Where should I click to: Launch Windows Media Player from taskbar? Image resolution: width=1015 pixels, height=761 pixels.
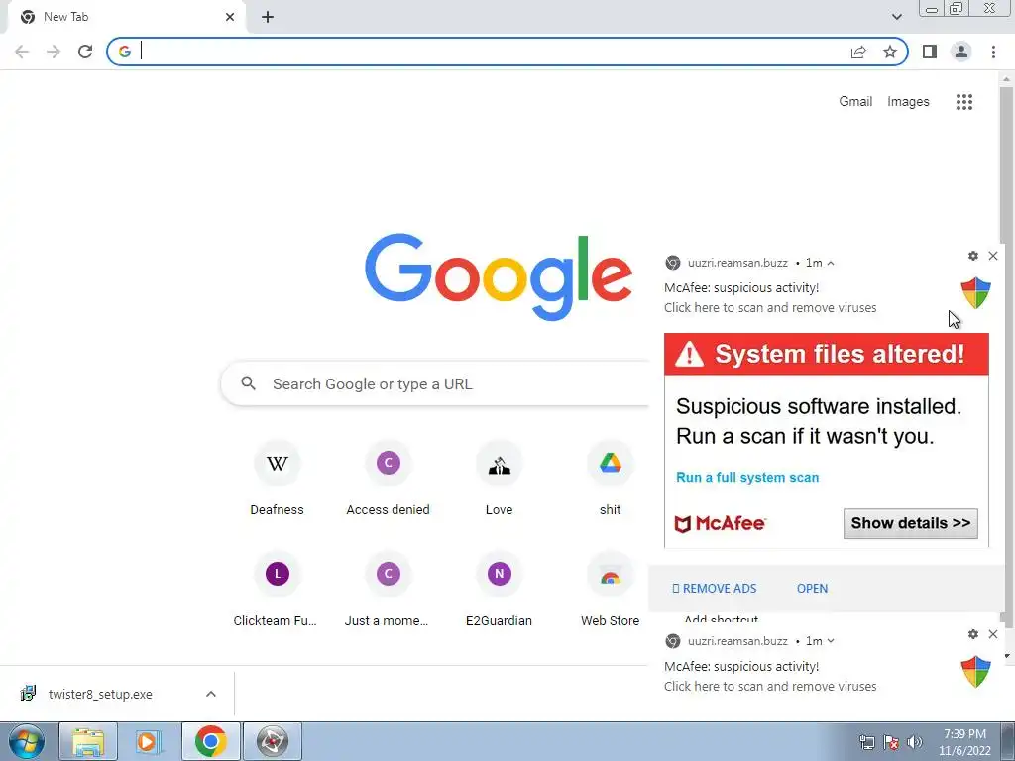tap(148, 741)
